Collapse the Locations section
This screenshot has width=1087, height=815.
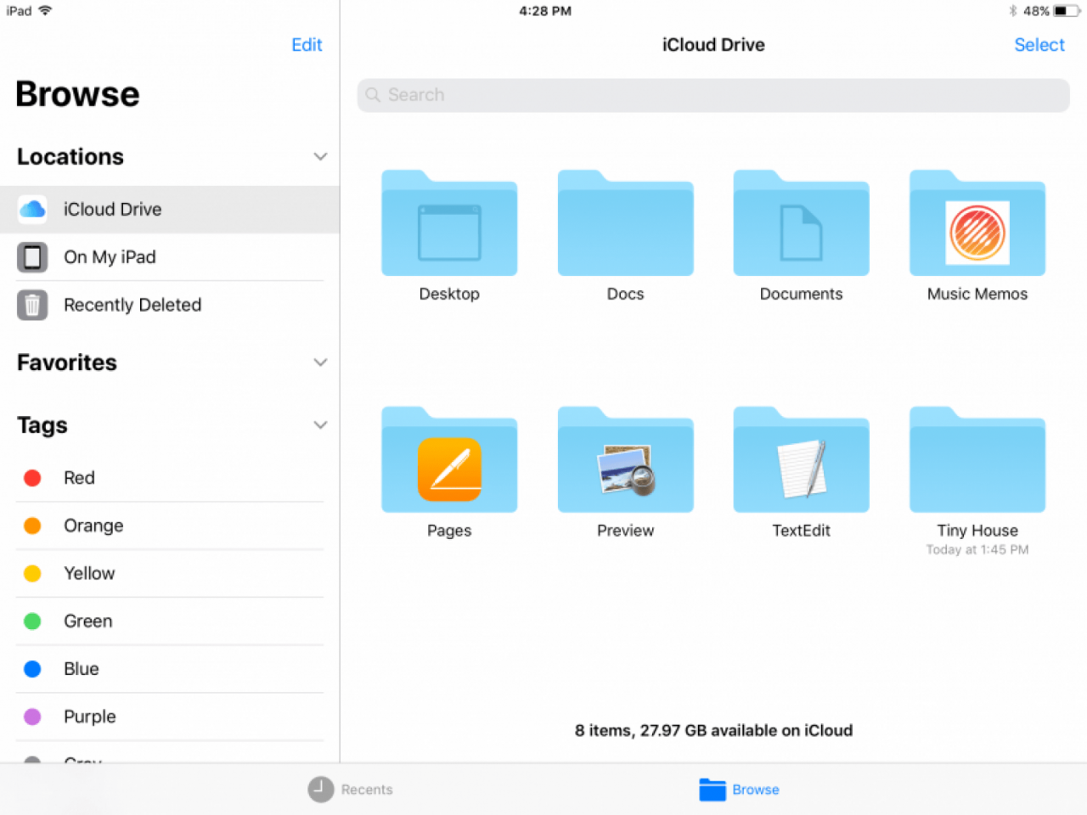click(x=320, y=157)
